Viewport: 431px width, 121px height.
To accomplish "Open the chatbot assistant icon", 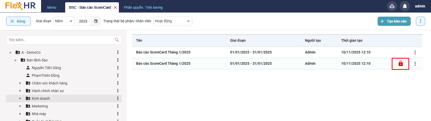I will (392, 6).
